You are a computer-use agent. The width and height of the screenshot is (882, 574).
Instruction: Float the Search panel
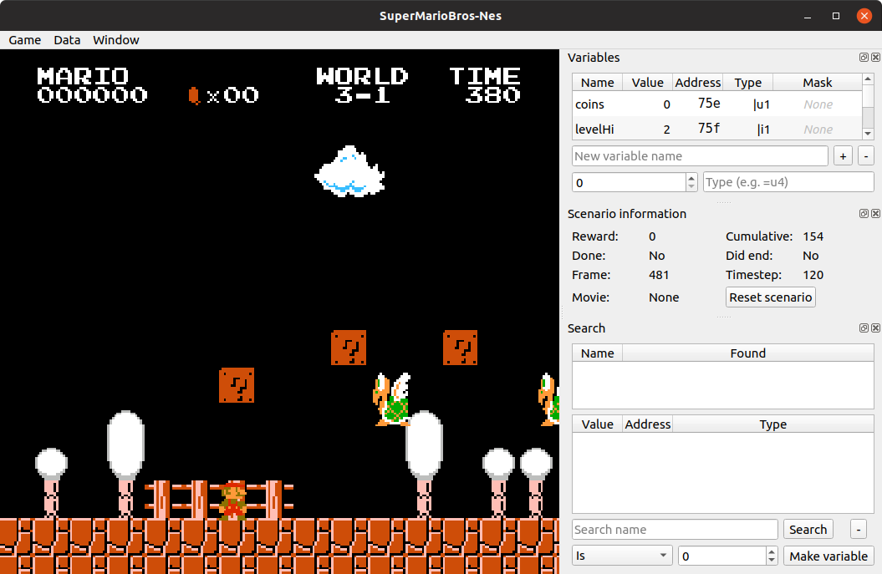coord(864,328)
